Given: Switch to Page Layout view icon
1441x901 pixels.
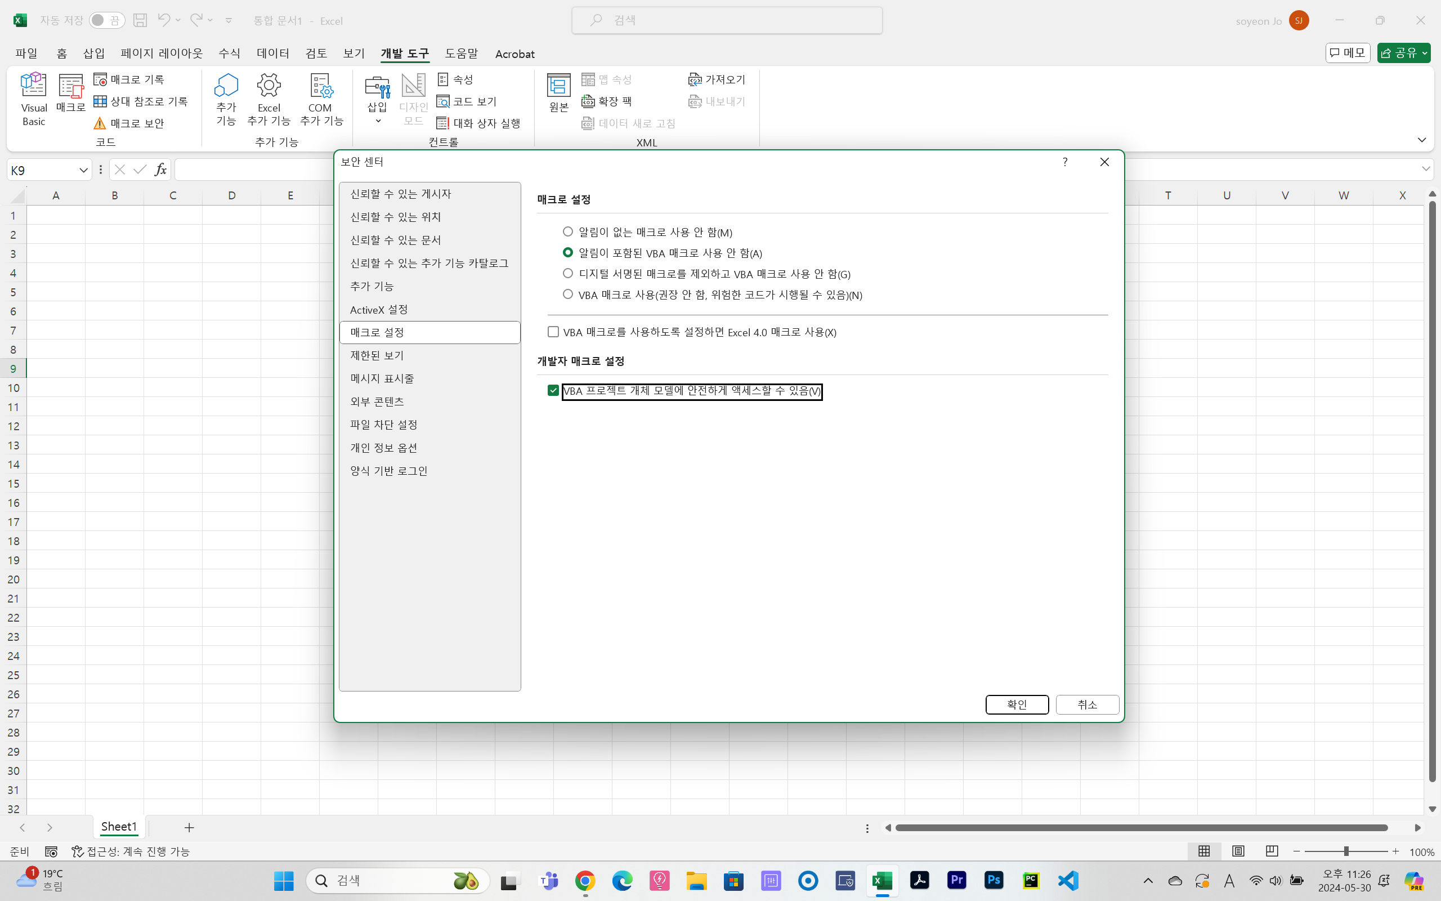Looking at the screenshot, I should 1238,851.
